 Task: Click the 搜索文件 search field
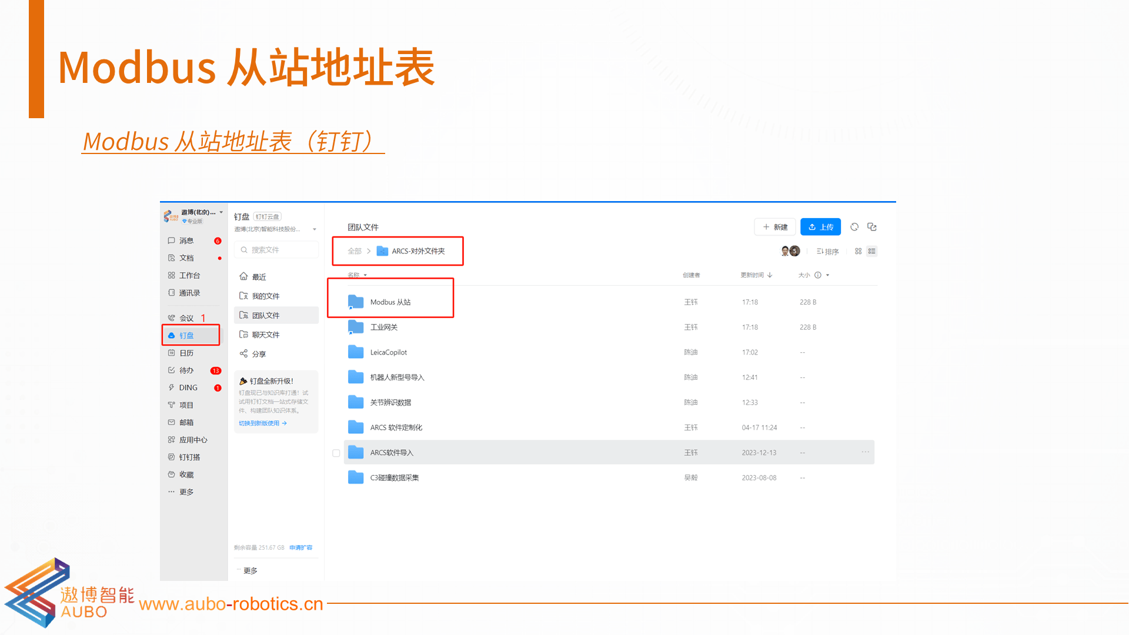(276, 250)
